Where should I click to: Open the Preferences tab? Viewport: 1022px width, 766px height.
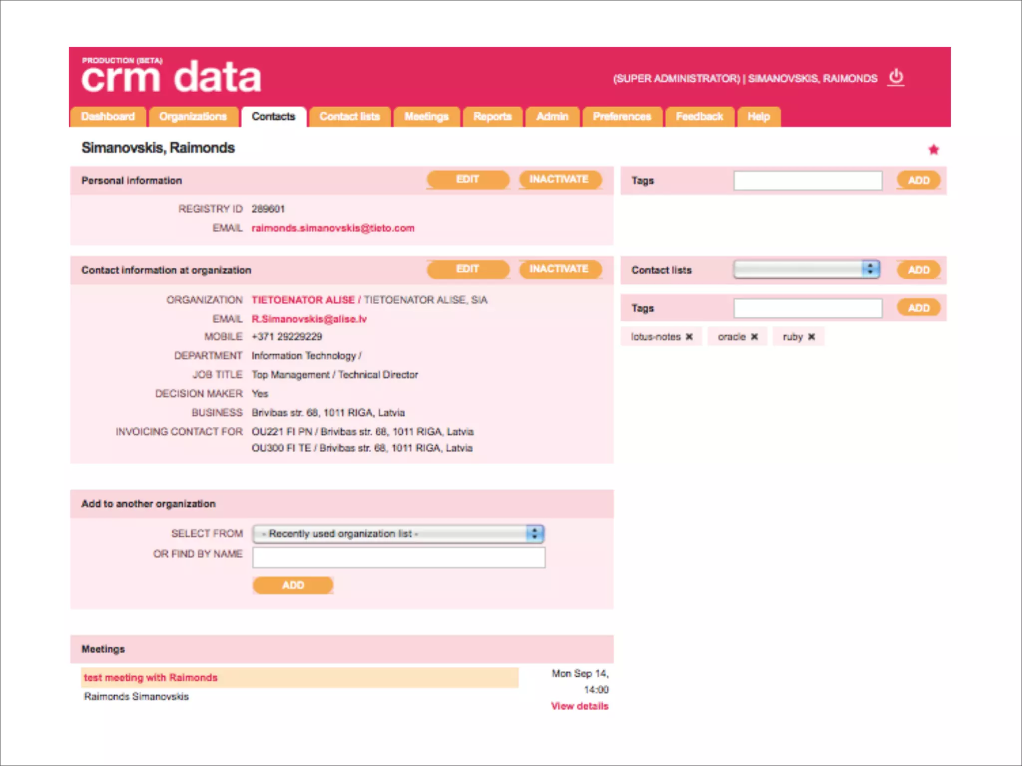click(622, 117)
